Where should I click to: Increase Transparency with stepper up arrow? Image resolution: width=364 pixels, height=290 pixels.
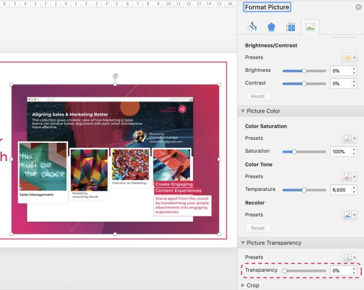point(354,268)
